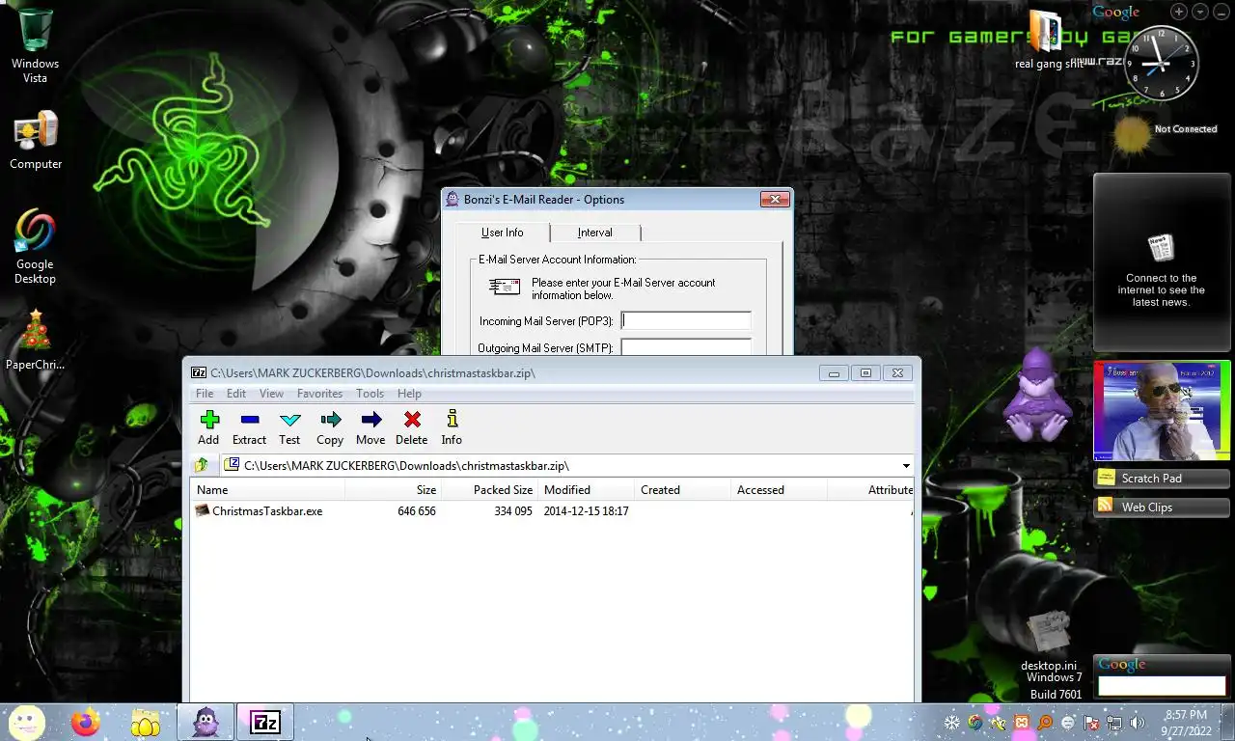
Task: Switch to Bonzi's taskbar button
Action: (206, 722)
